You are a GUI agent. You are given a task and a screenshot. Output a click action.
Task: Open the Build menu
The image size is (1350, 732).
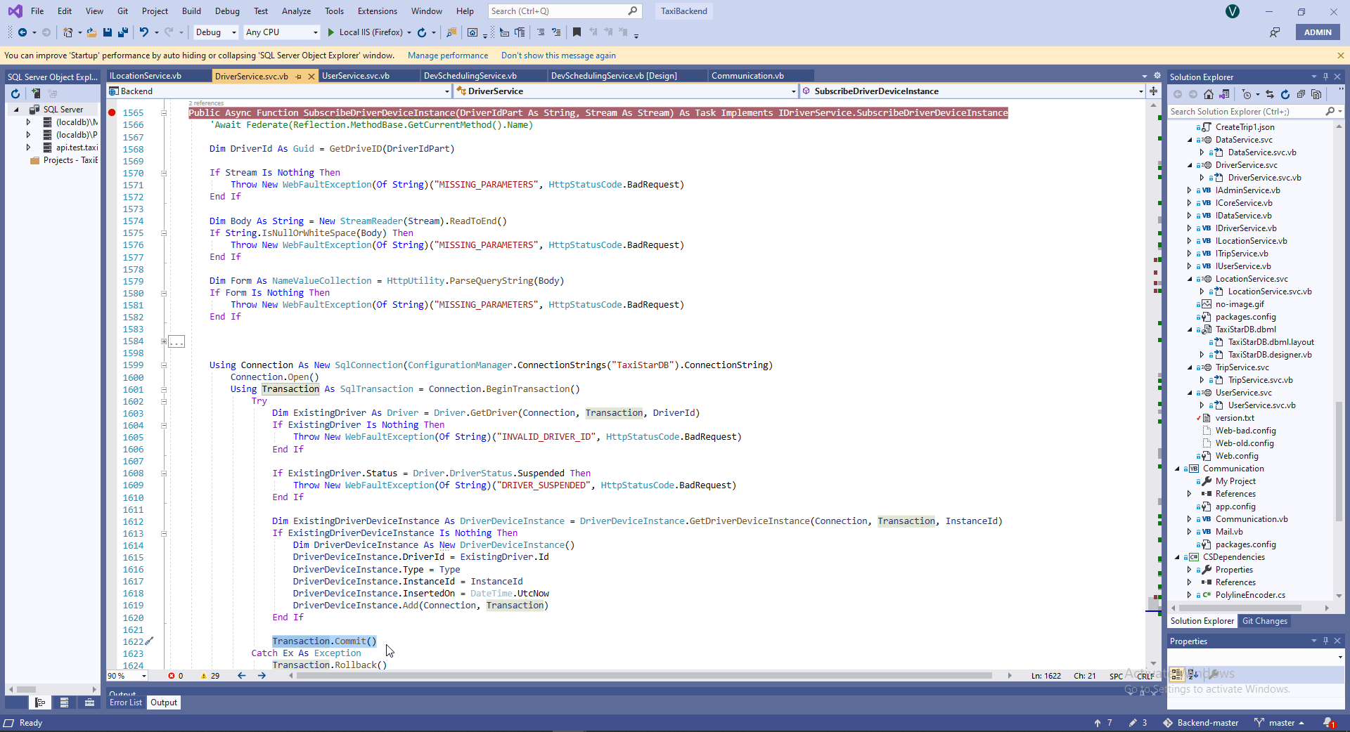[191, 11]
